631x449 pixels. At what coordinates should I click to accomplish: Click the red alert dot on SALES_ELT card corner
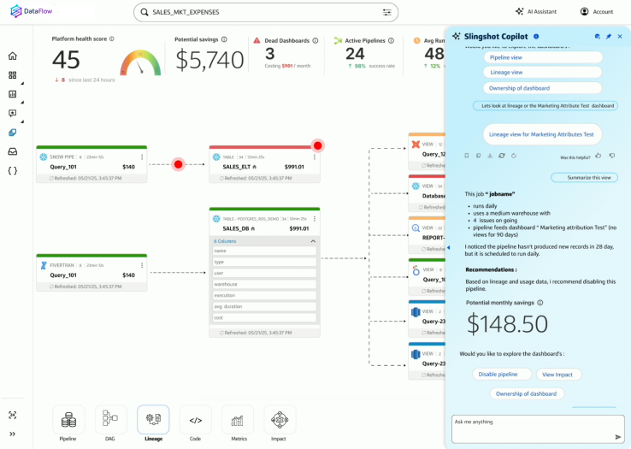click(x=318, y=145)
